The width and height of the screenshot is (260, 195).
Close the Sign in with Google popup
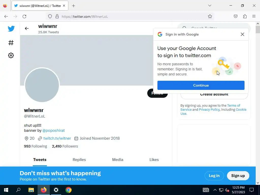[x=242, y=34]
